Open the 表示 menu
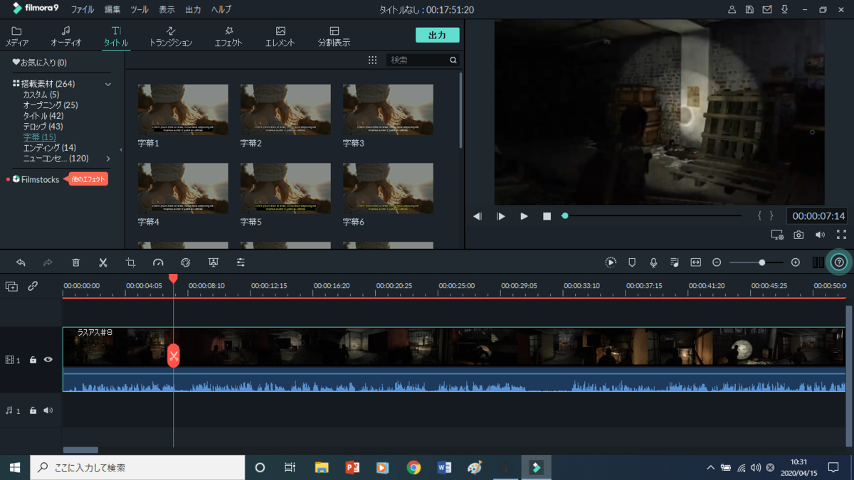This screenshot has width=854, height=480. coord(167,10)
